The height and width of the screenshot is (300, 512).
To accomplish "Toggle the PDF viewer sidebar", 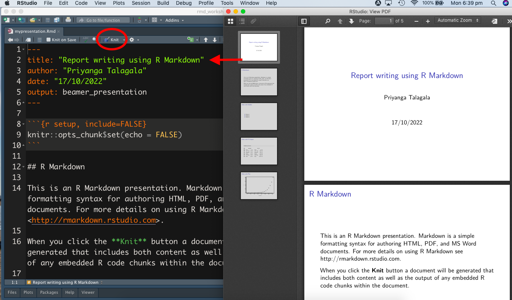I will click(304, 21).
